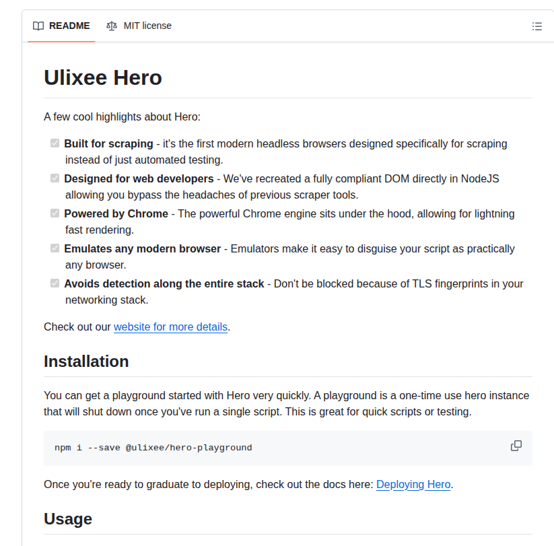Switch to the README tab

(70, 26)
